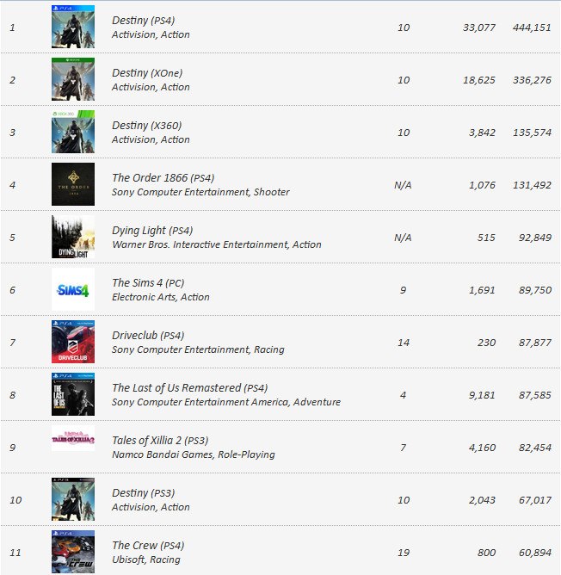The height and width of the screenshot is (575, 561).
Task: Follow The Order 1866 (PS4) link
Action: click(163, 178)
